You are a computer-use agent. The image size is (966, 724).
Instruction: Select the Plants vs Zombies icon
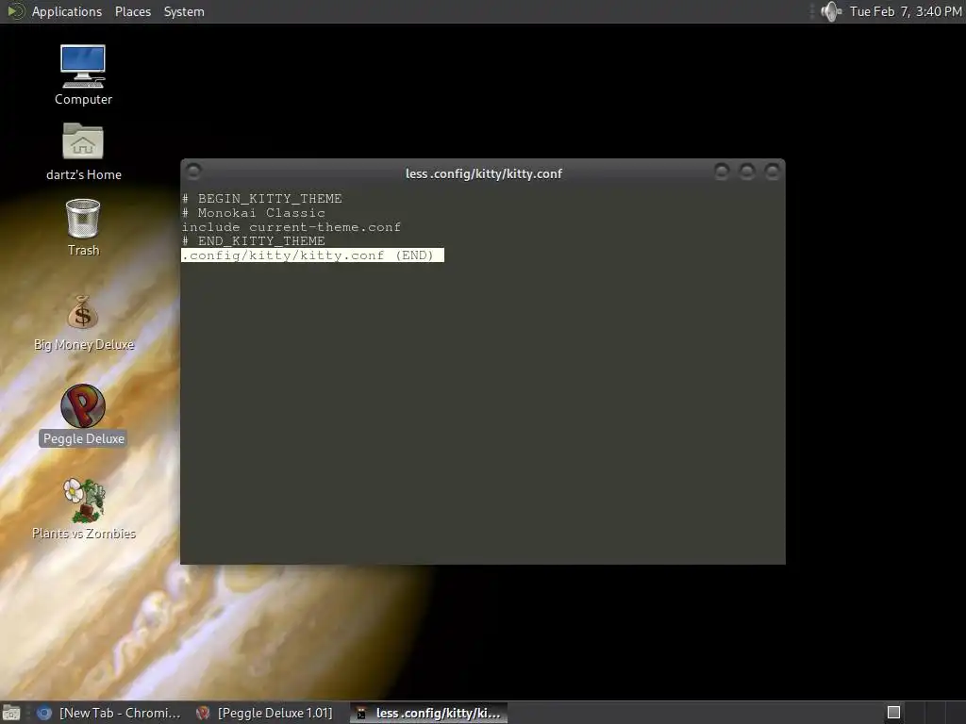83,510
